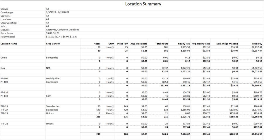Image resolution: width=264 pixels, height=140 pixels.
Task: Click the Statuses value Approved, Complete, Uploaded
Action: [62, 30]
